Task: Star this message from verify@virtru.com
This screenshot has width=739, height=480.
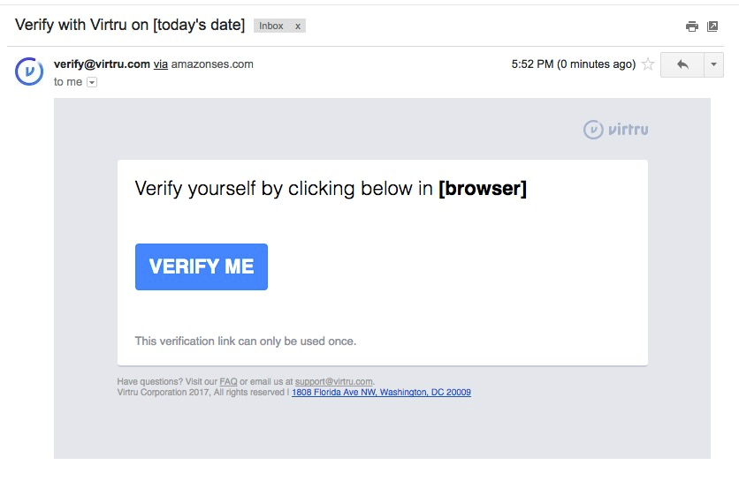Action: 648,64
